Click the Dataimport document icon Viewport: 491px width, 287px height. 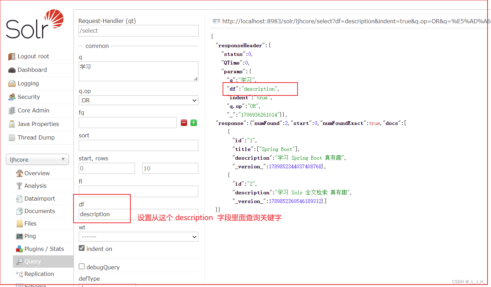(19, 199)
